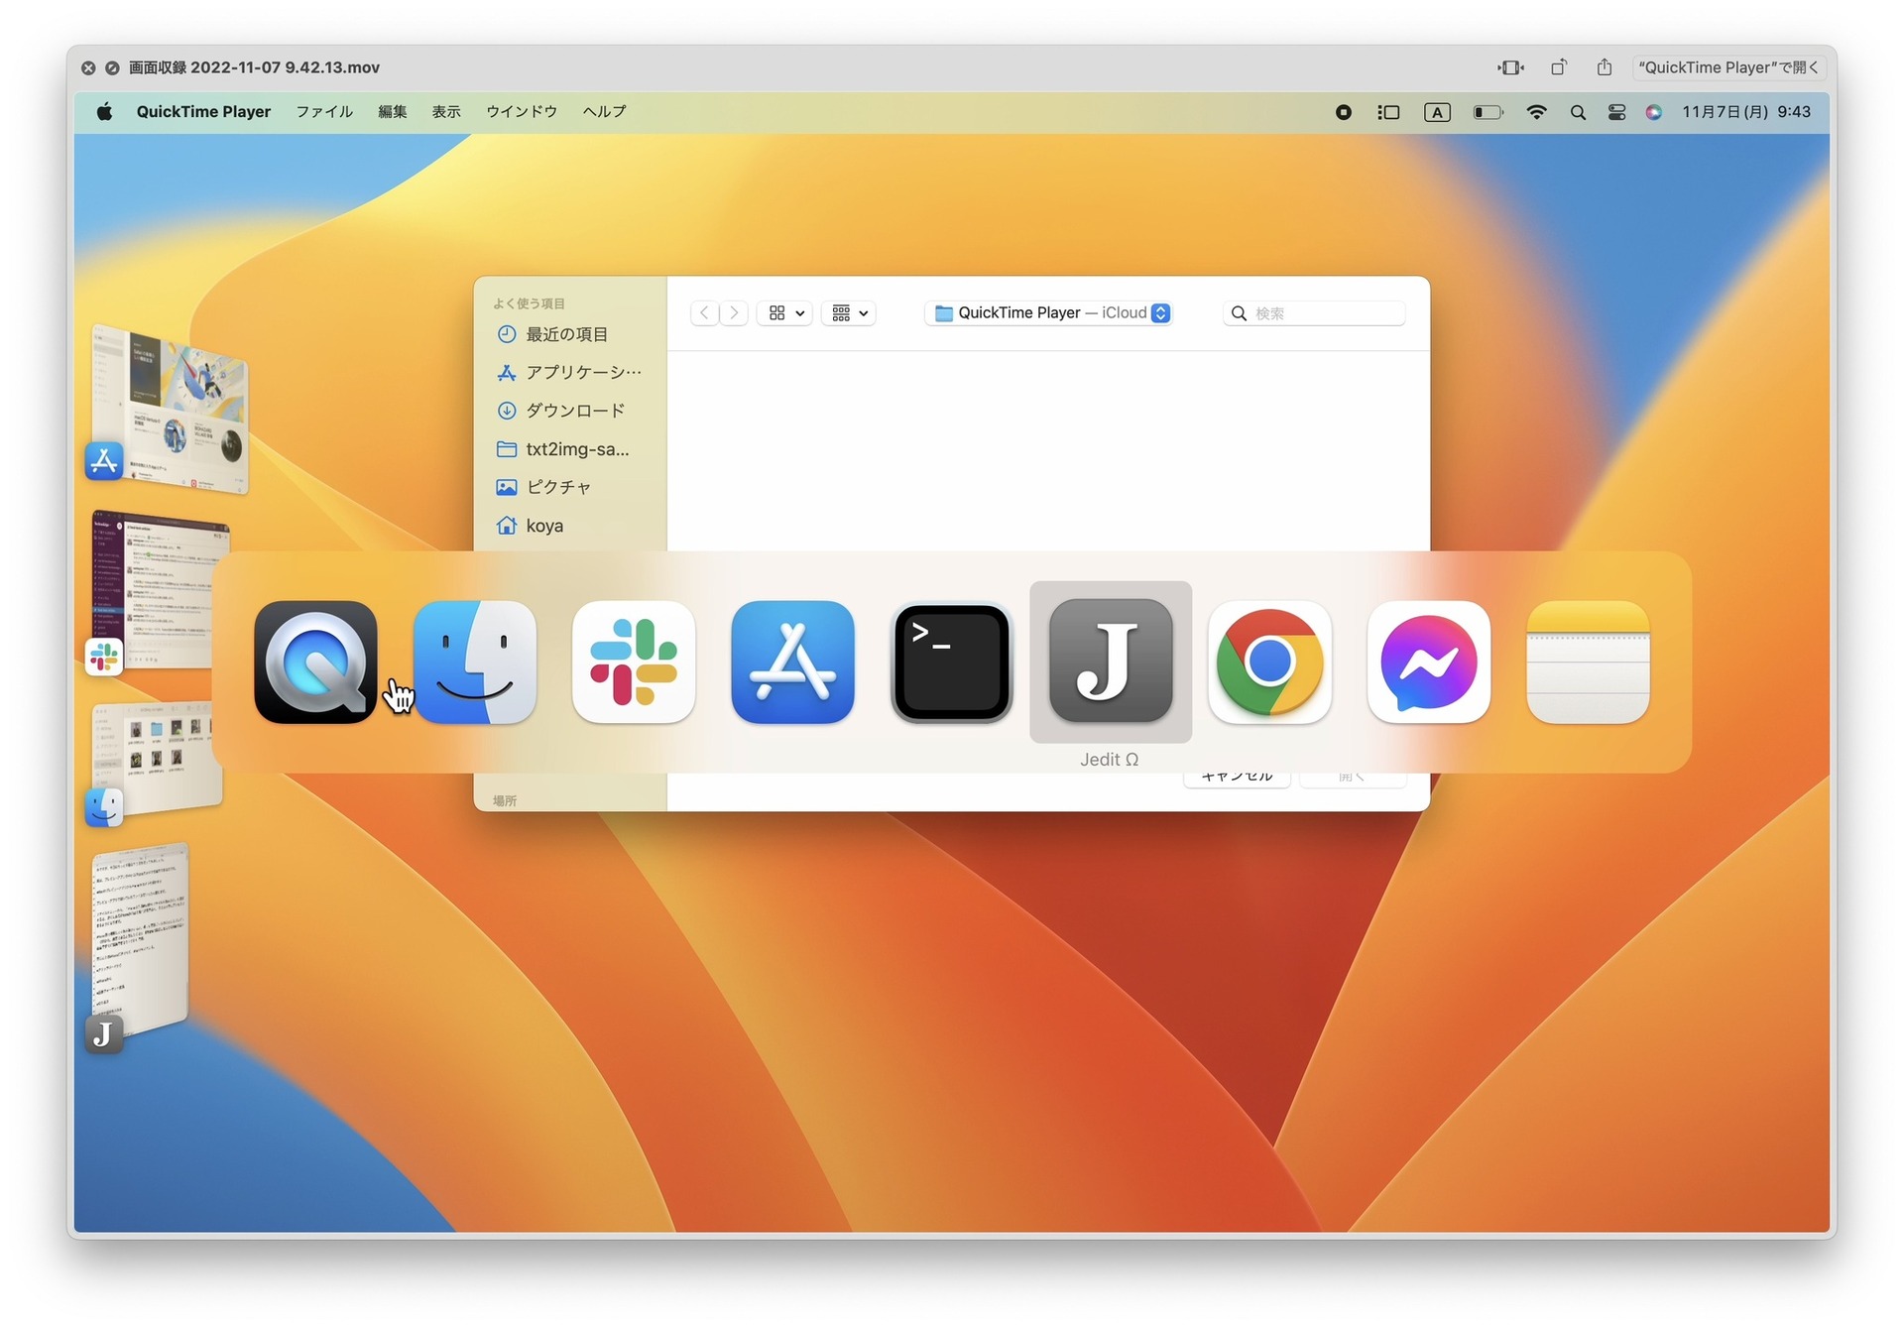This screenshot has height=1328, width=1904.
Task: Select the Jedit window thumbnail on the left
Action: [142, 942]
